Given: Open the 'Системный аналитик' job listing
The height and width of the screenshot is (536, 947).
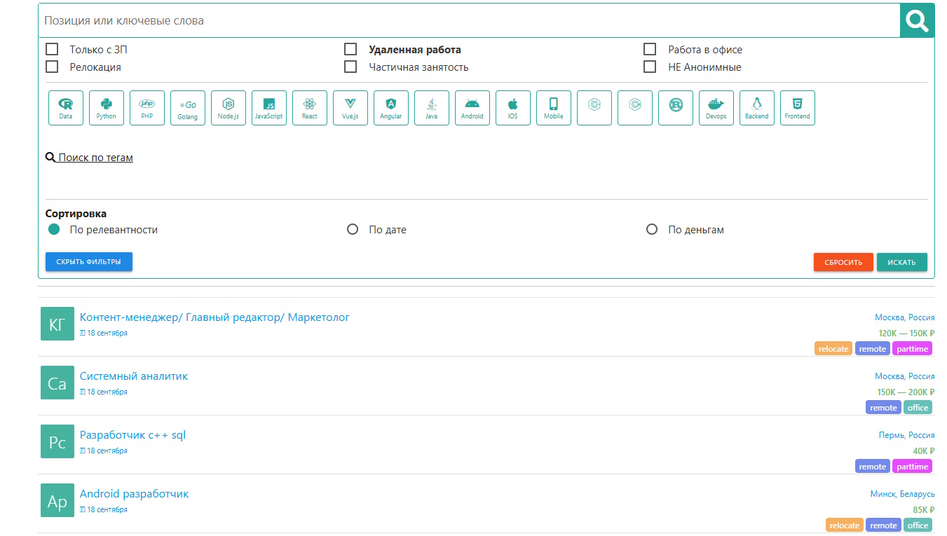Looking at the screenshot, I should pyautogui.click(x=134, y=376).
